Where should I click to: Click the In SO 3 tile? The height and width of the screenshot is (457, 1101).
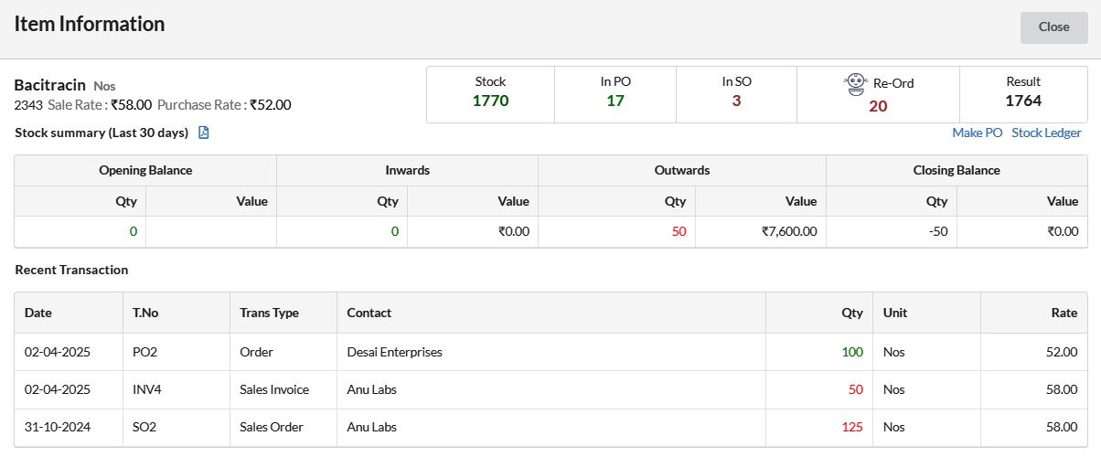tap(736, 94)
